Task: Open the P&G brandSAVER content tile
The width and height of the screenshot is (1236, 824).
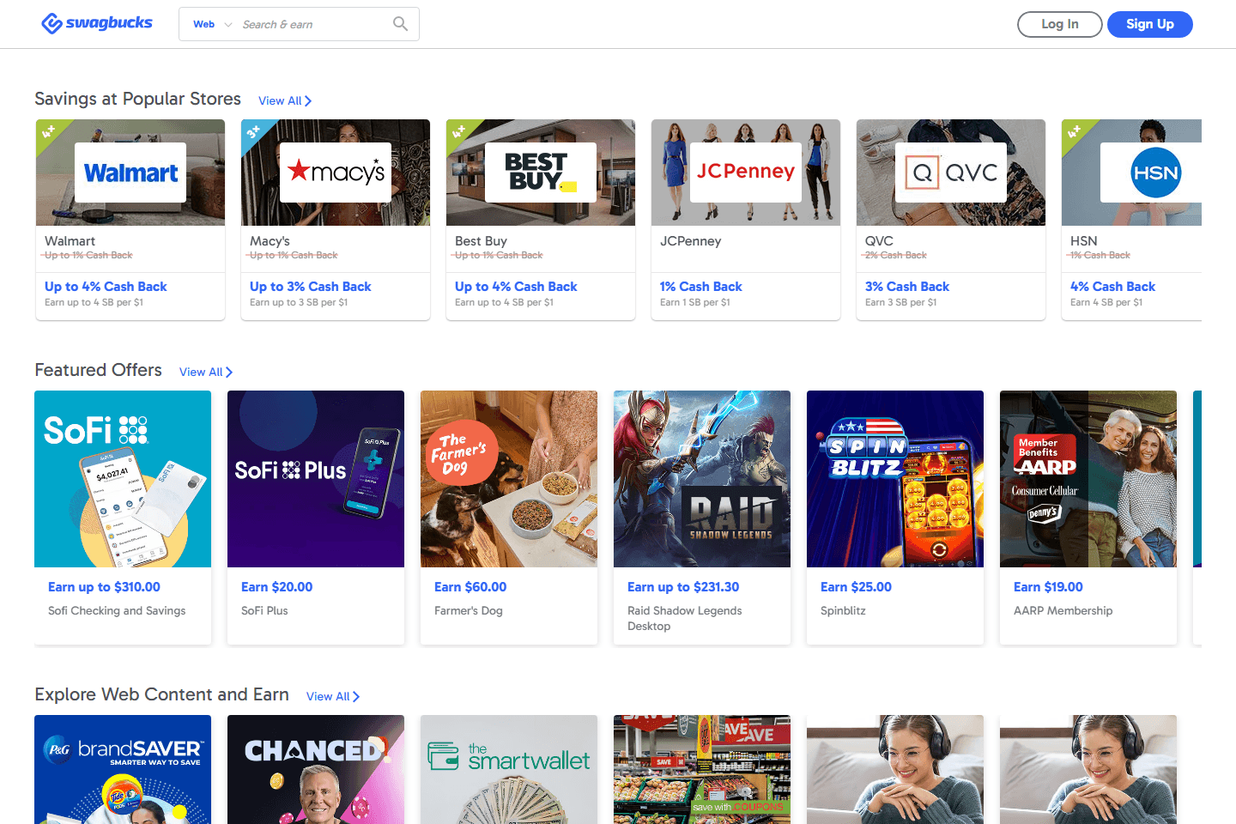Action: 123,769
